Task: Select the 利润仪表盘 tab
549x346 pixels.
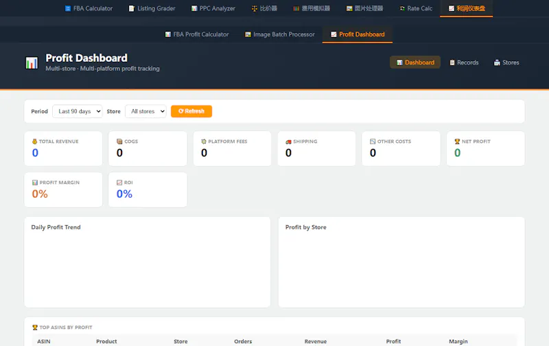Action: [x=467, y=8]
